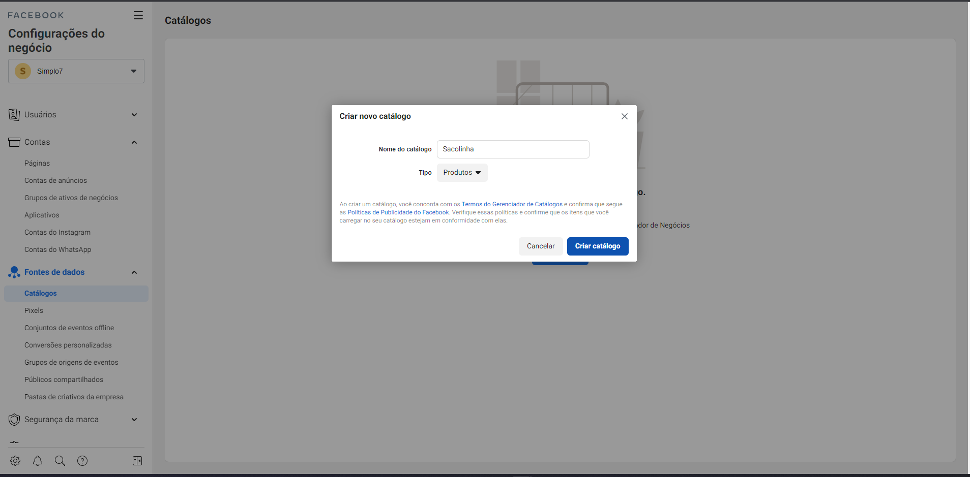The width and height of the screenshot is (970, 477).
Task: Click the Segurança da marca label
Action: 62,420
